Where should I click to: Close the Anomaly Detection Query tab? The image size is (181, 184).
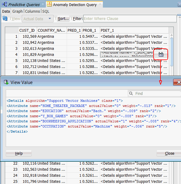click(100, 4)
